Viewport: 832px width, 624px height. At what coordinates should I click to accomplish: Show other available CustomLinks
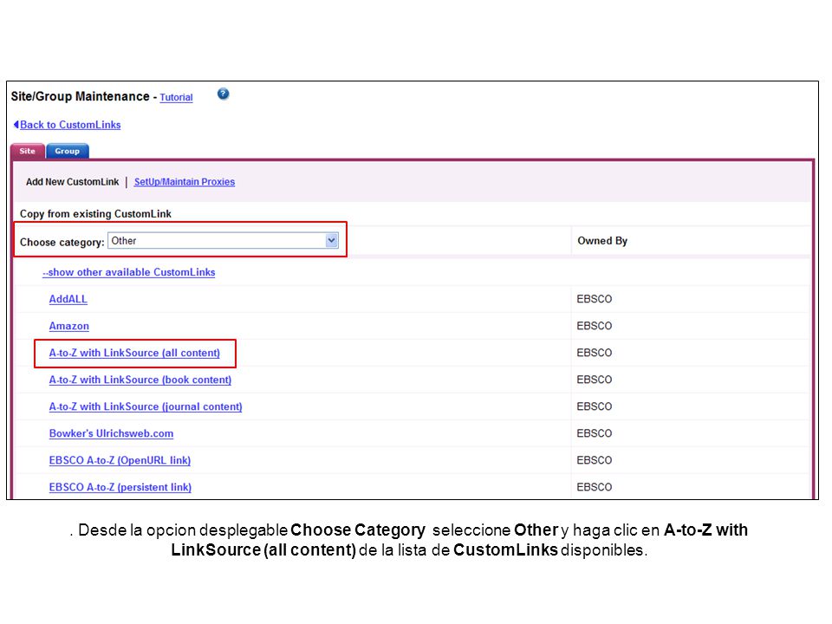tap(129, 272)
